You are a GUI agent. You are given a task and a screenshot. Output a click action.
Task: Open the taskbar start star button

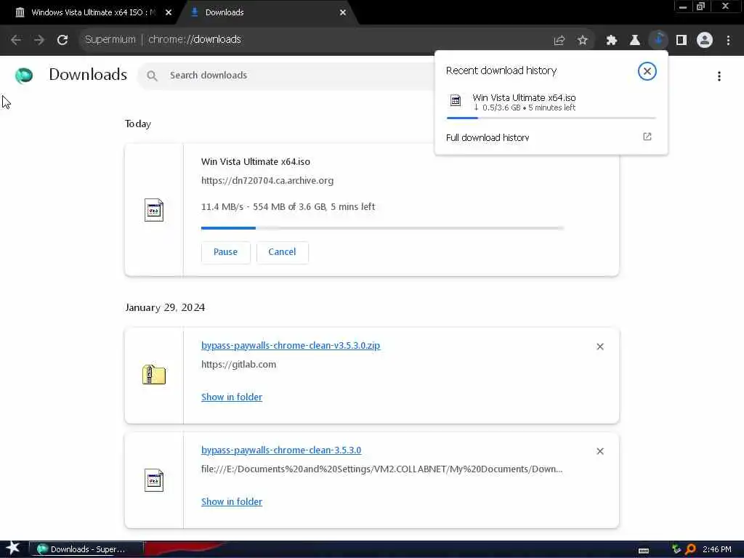12,548
